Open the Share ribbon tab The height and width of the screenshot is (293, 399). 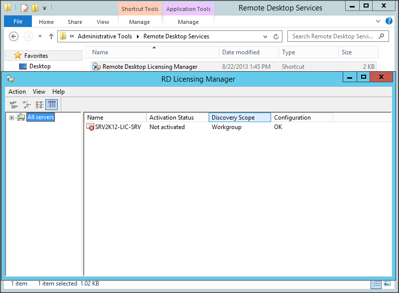coord(75,22)
